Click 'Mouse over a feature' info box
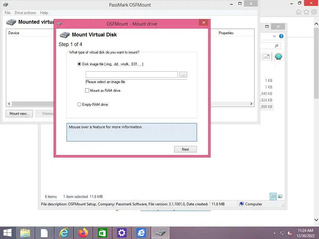The width and height of the screenshot is (319, 239). coord(132,132)
